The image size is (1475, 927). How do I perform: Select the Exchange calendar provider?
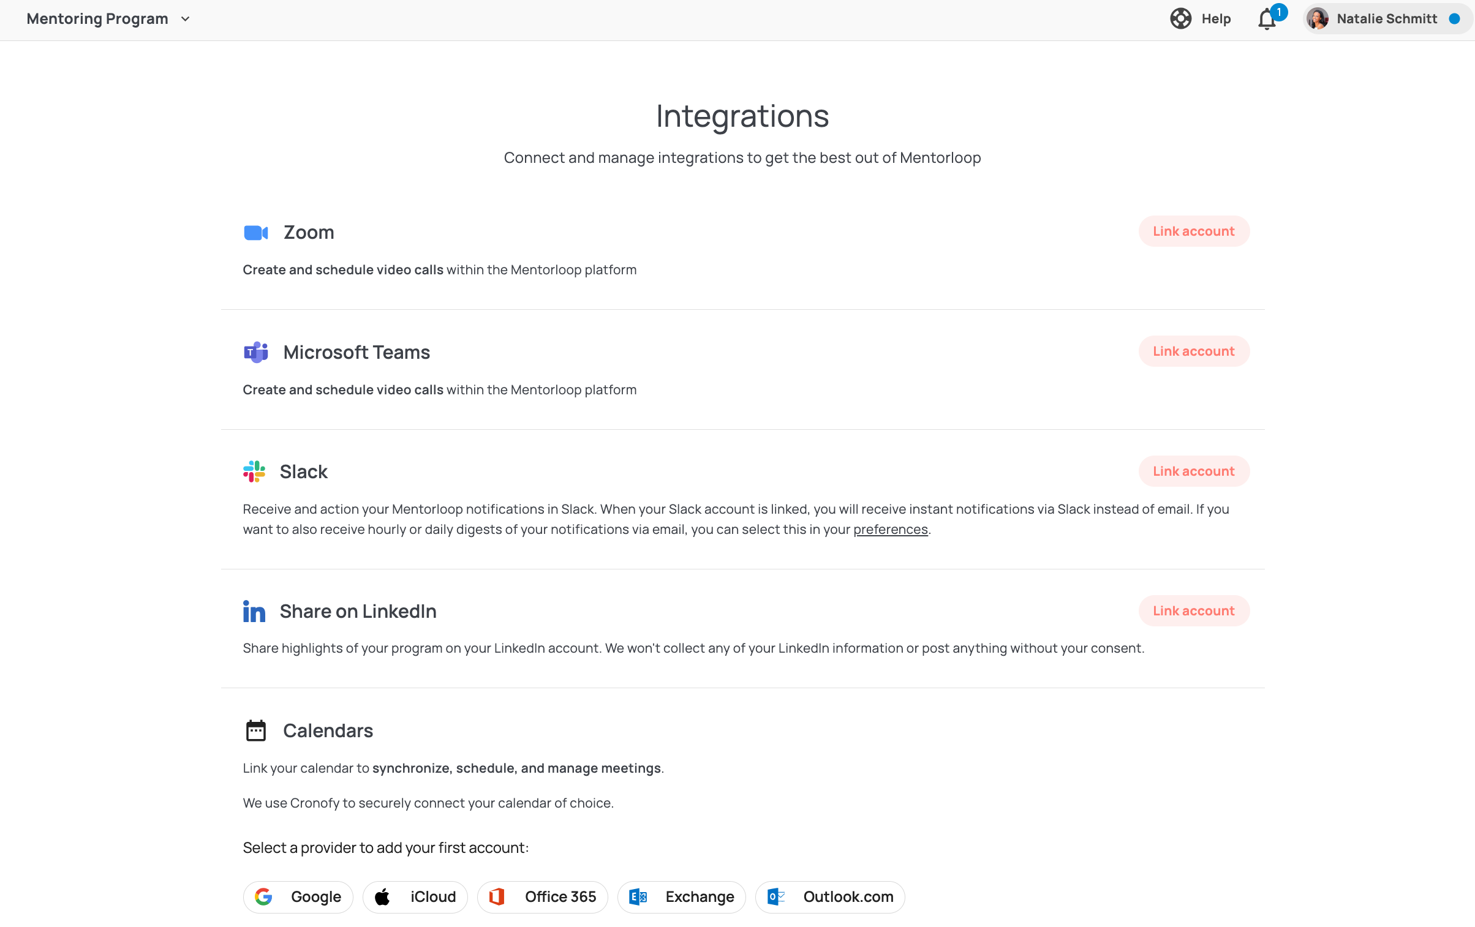pyautogui.click(x=681, y=896)
